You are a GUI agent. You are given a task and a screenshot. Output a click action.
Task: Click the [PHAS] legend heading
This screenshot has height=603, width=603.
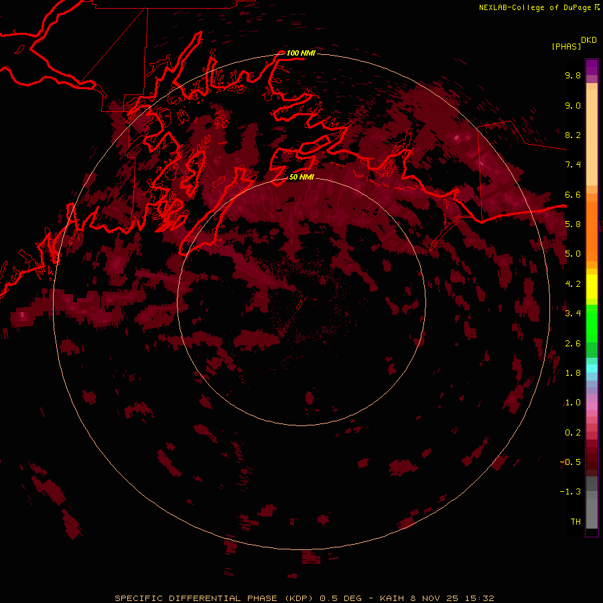click(566, 46)
